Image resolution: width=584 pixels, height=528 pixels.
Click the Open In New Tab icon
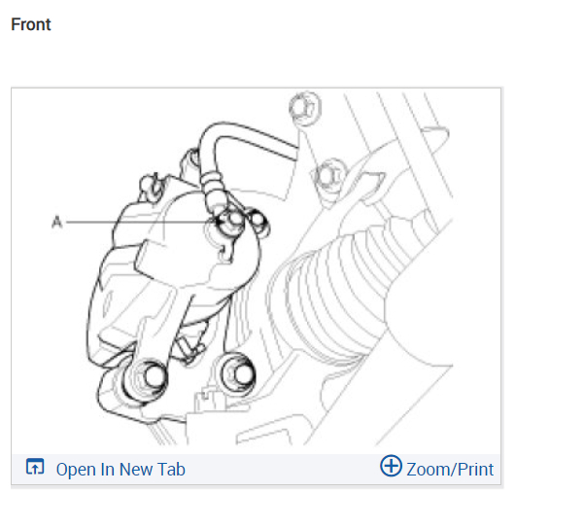click(35, 467)
